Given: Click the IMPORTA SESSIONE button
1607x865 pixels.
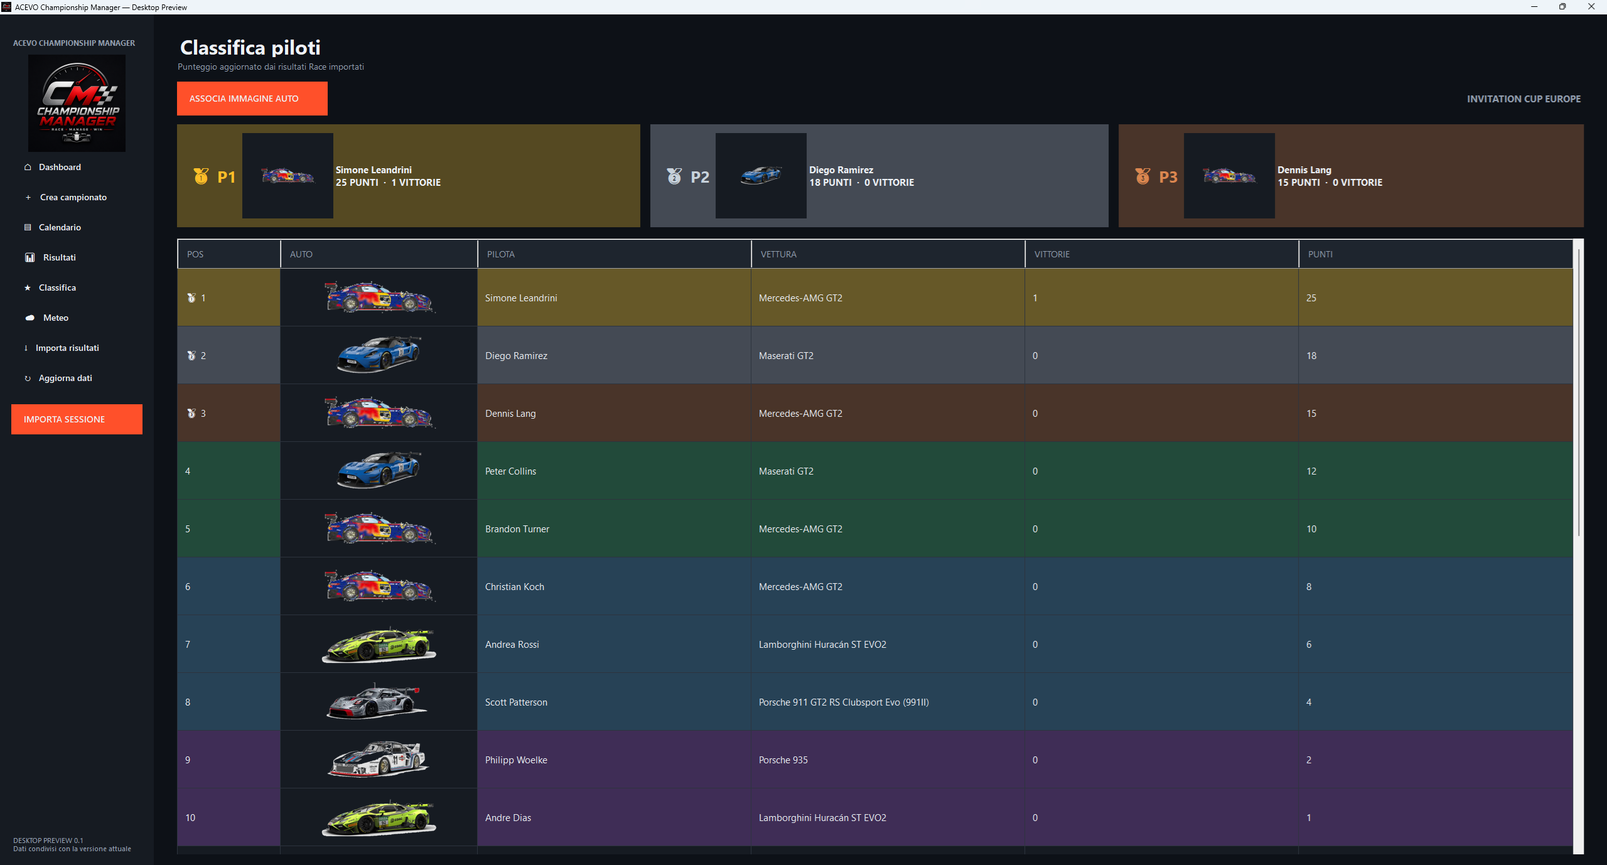Looking at the screenshot, I should [77, 419].
